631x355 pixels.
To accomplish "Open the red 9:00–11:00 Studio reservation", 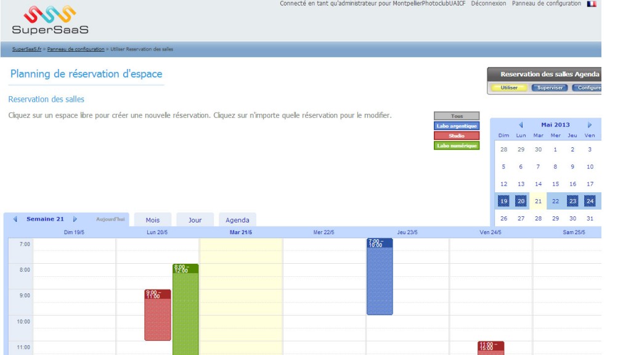I will pyautogui.click(x=158, y=315).
